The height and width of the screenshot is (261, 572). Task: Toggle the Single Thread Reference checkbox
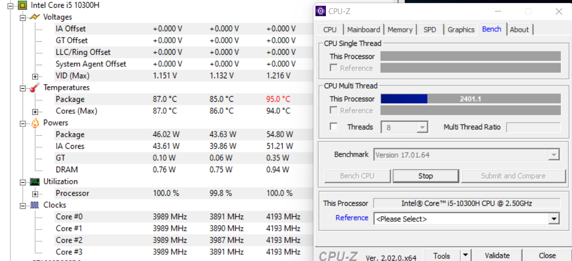pos(333,68)
